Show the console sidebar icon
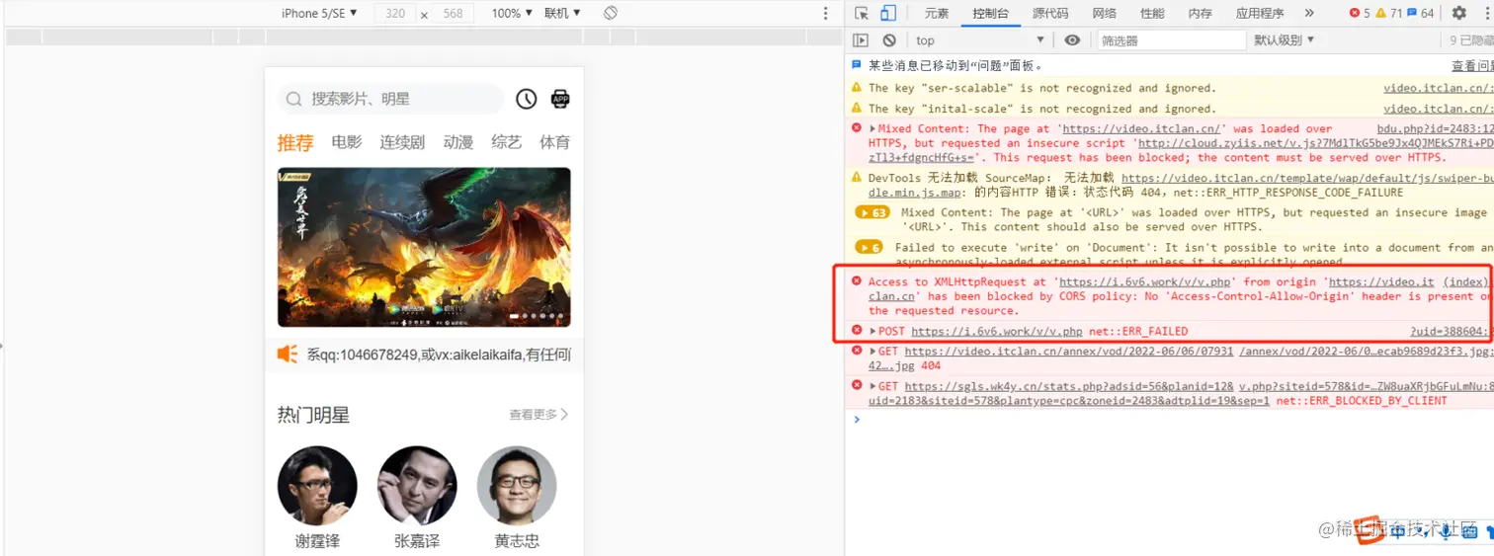 click(861, 40)
